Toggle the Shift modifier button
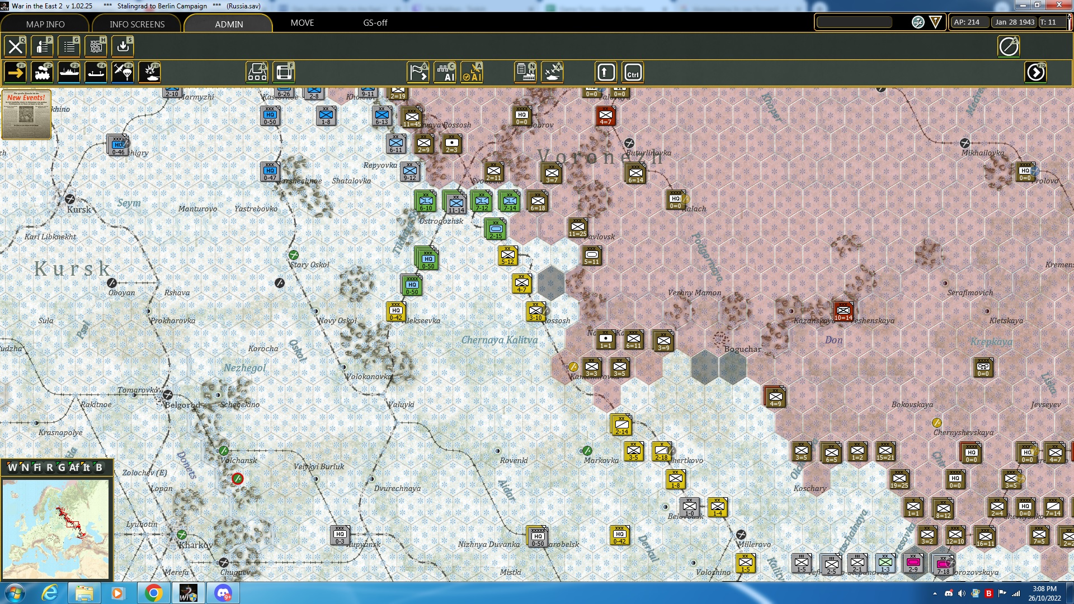 point(605,72)
